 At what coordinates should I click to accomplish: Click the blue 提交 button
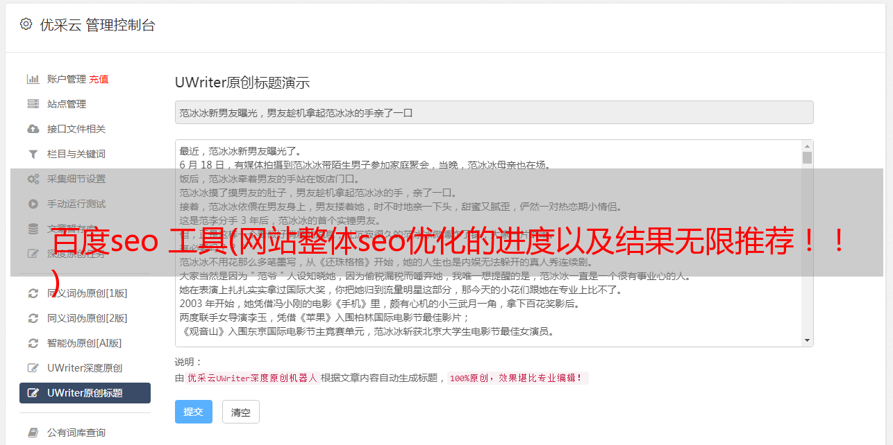(x=194, y=412)
